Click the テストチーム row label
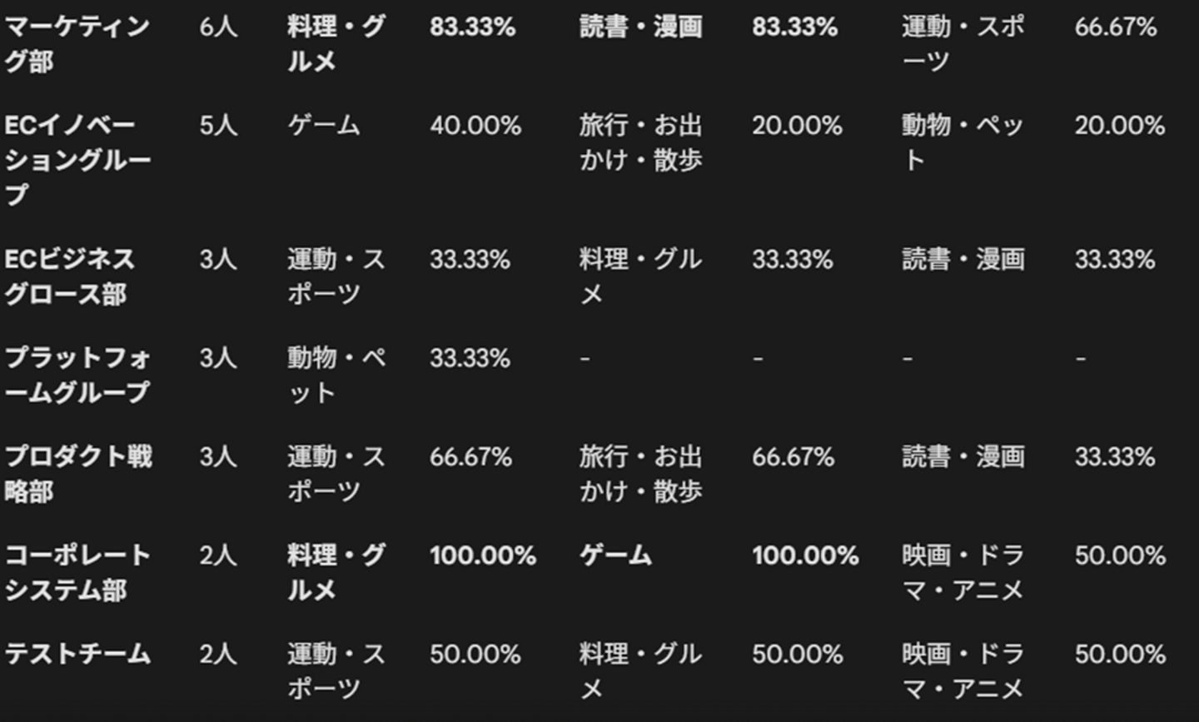This screenshot has height=722, width=1199. [77, 654]
